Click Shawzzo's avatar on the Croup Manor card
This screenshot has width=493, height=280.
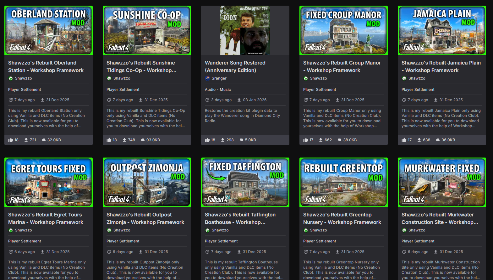306,78
